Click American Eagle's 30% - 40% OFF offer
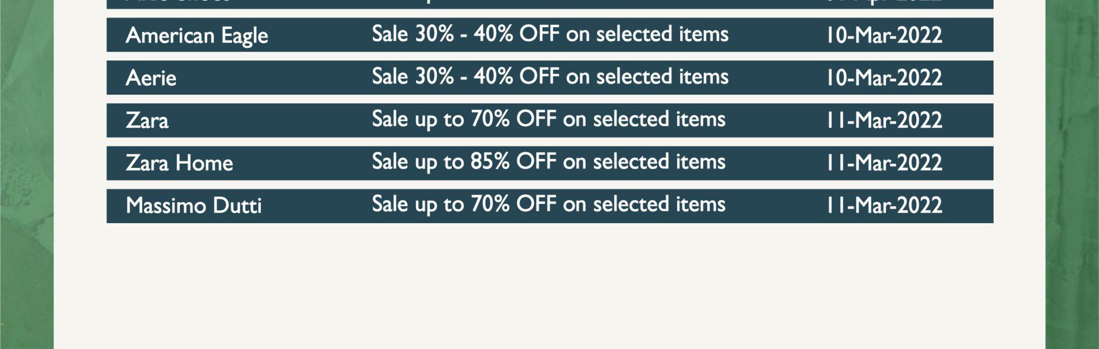The width and height of the screenshot is (1099, 349). [x=550, y=34]
